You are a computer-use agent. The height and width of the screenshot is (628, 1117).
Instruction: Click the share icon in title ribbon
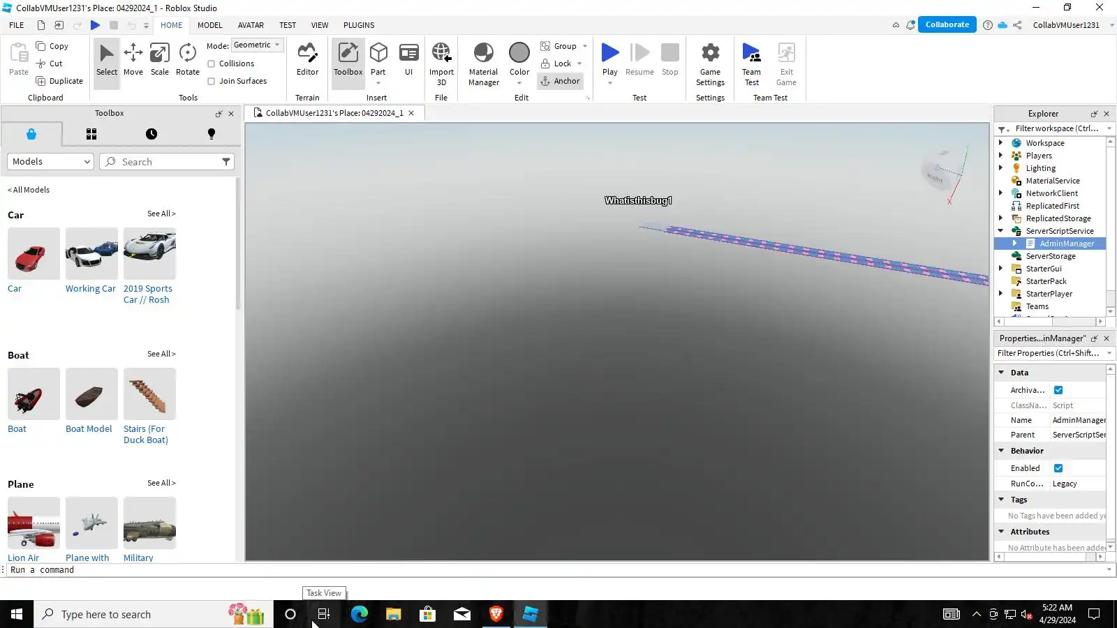tap(1017, 25)
